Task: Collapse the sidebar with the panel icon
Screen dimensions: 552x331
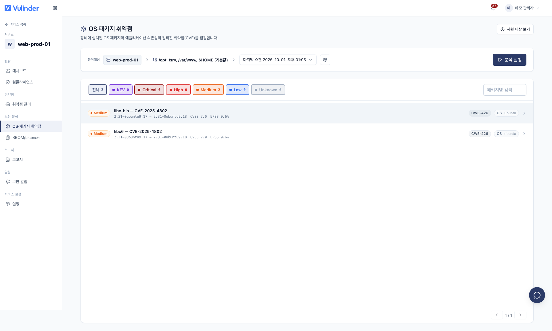Action: [x=55, y=8]
